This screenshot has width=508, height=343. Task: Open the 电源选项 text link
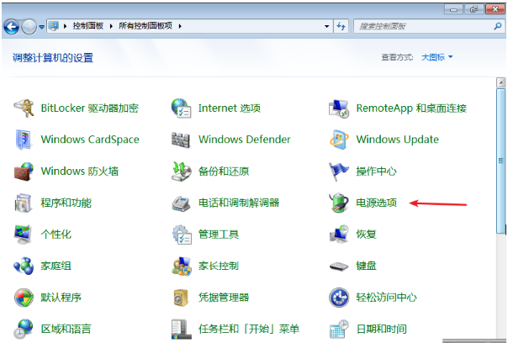point(377,203)
